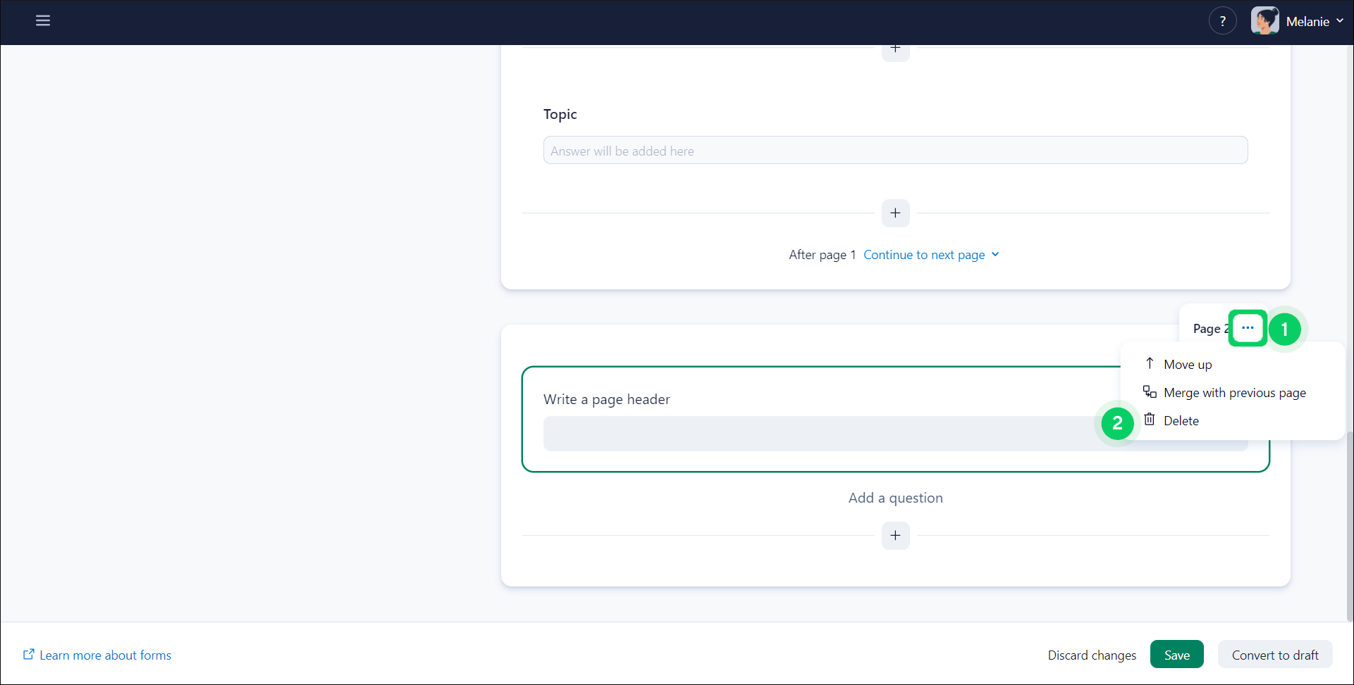Click the external link icon near Learn more
Image resolution: width=1354 pixels, height=685 pixels.
point(28,654)
